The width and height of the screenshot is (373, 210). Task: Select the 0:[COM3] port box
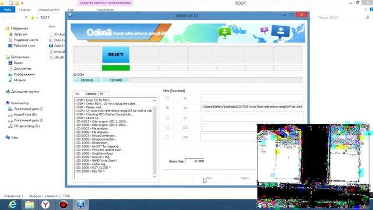pyautogui.click(x=87, y=80)
